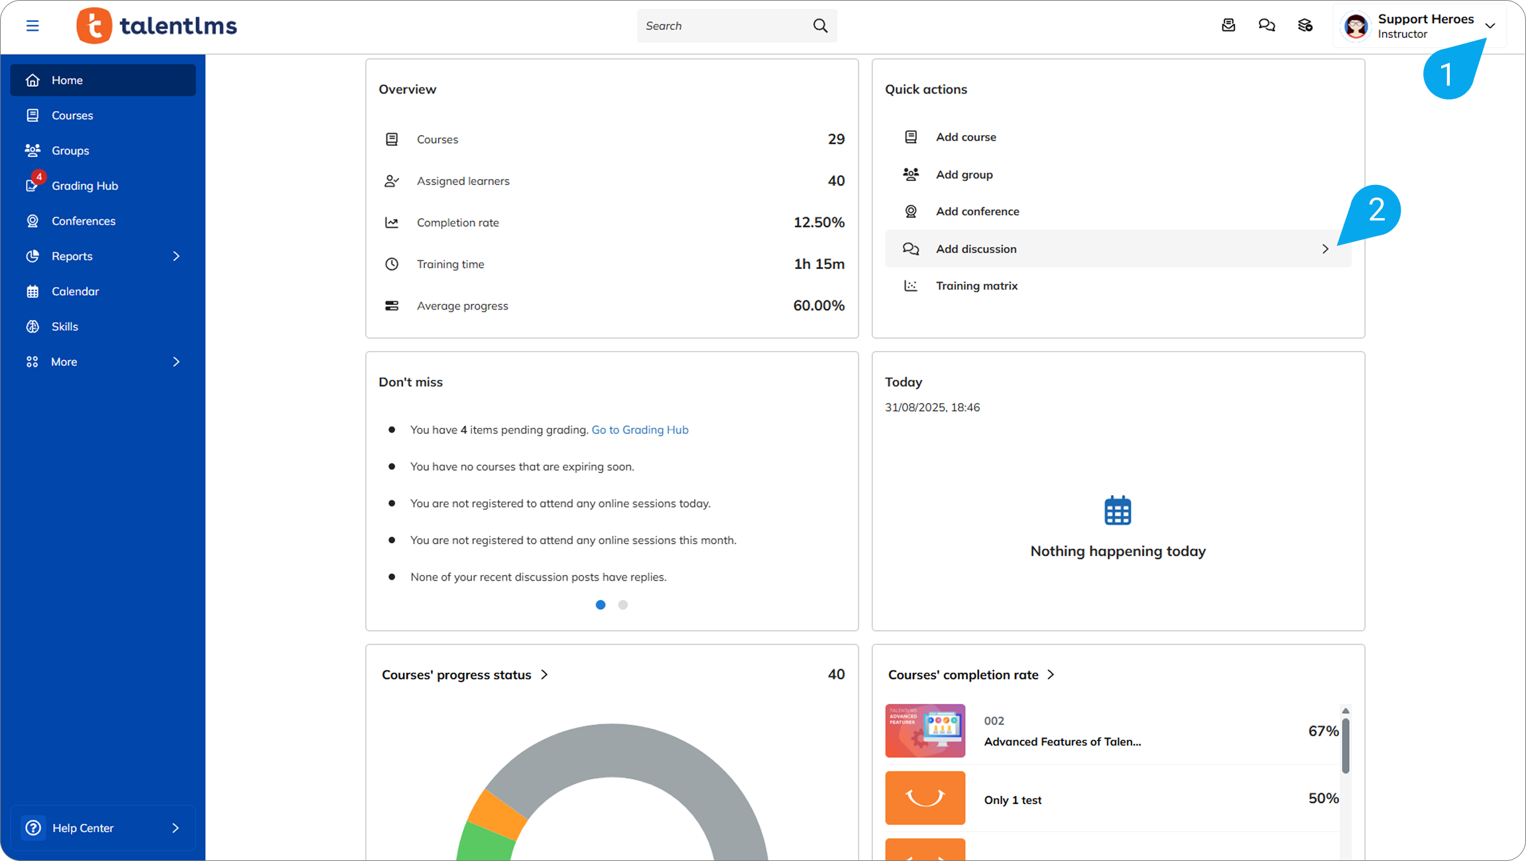The width and height of the screenshot is (1526, 861).
Task: Open the discussions chat icon
Action: tap(1267, 25)
